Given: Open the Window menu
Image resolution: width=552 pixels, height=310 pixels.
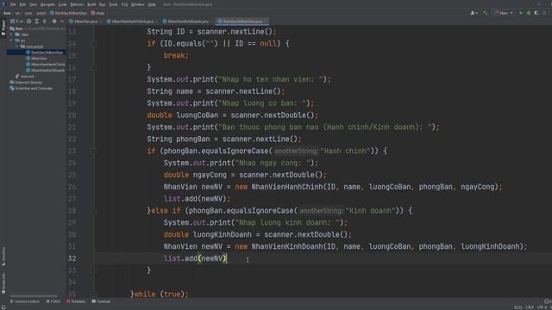Looking at the screenshot, I should [x=138, y=4].
